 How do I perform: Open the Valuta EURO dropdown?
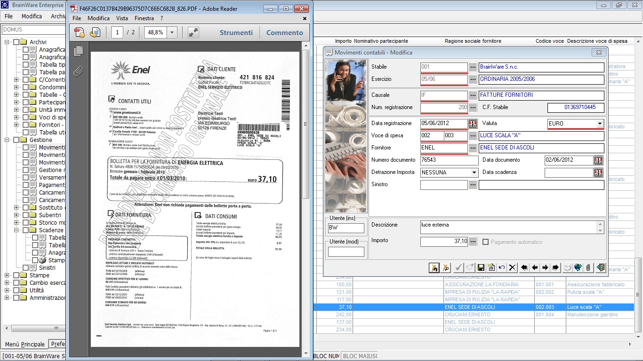click(600, 124)
